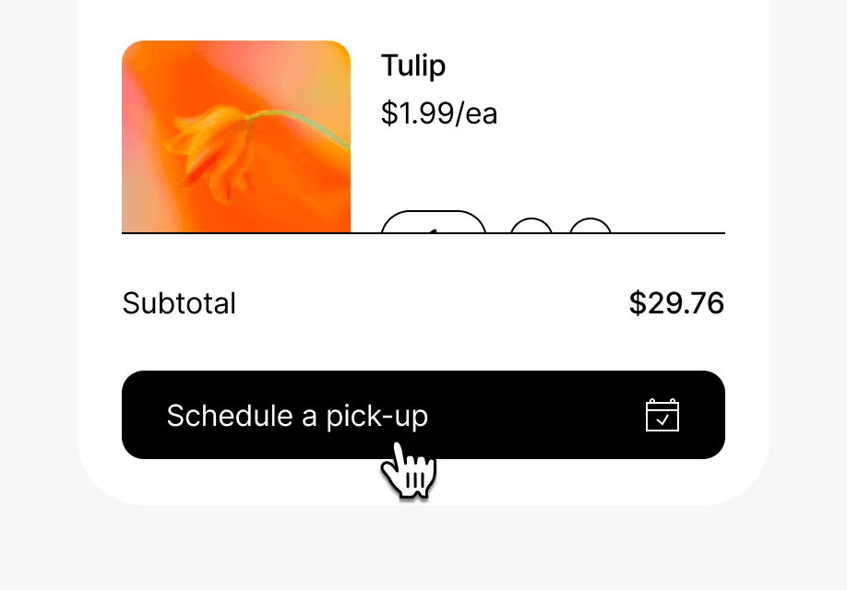Click the '/ea' unit in the price
Image resolution: width=847 pixels, height=590 pixels.
476,113
